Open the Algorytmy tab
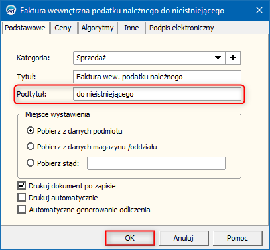 click(98, 28)
